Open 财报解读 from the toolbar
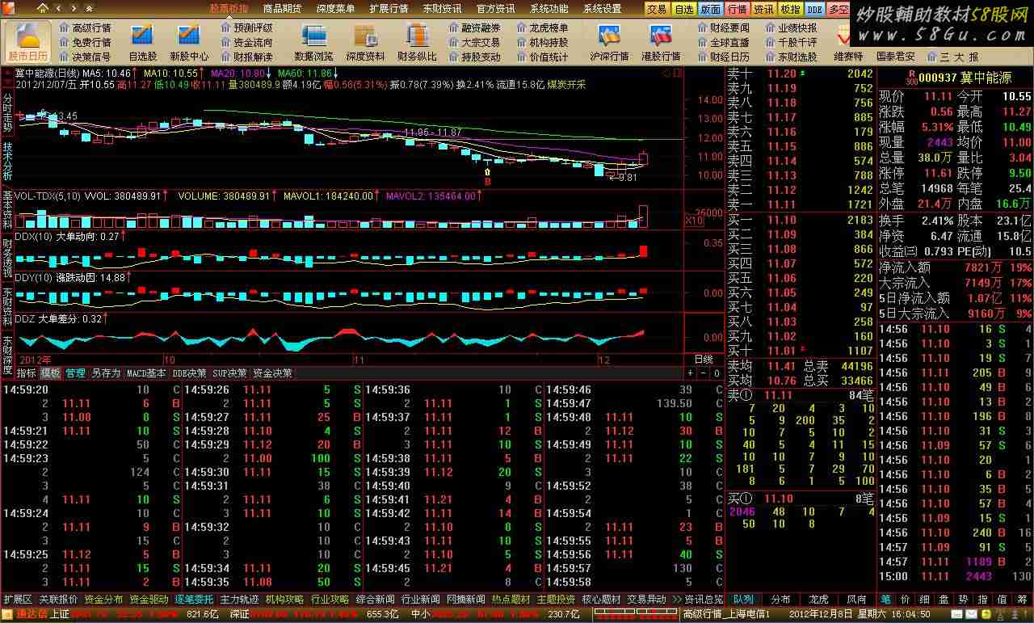This screenshot has height=623, width=1034. coord(246,57)
